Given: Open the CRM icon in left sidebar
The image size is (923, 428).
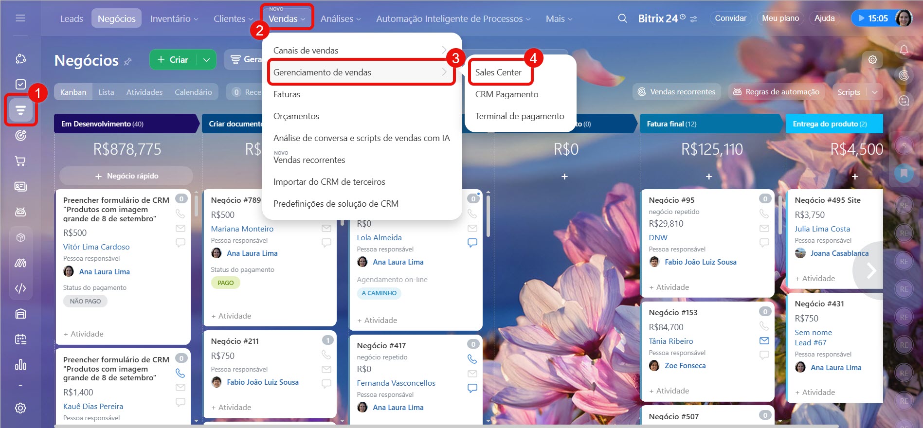Looking at the screenshot, I should [x=20, y=110].
